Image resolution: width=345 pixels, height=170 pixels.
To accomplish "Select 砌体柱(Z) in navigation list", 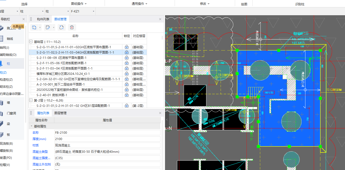I will pos(6,87).
